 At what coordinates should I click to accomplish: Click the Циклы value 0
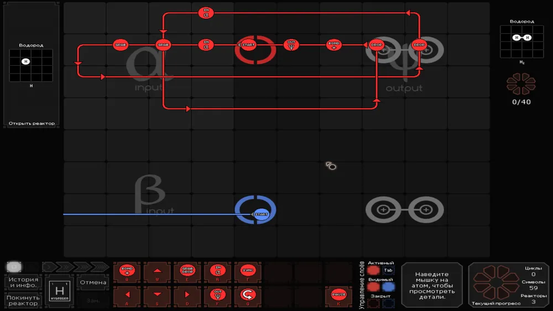(x=533, y=274)
